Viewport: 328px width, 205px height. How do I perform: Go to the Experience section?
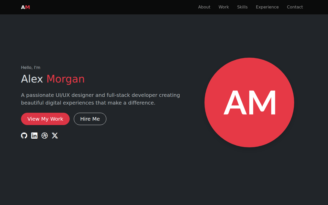(x=267, y=7)
